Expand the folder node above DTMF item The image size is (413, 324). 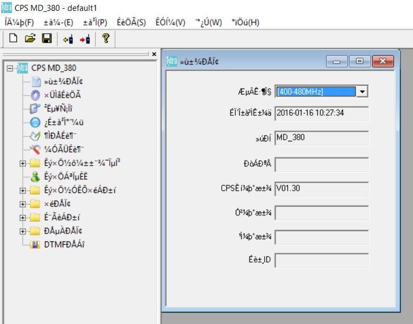tap(23, 231)
